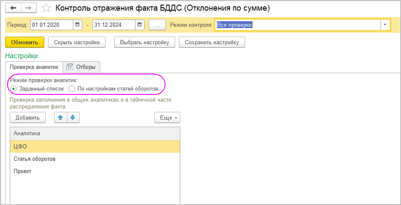
Task: Click "Выбрать настройку" button
Action: (x=144, y=43)
